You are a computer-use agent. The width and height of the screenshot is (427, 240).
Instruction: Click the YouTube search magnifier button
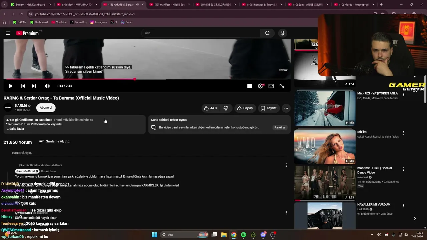point(268,33)
